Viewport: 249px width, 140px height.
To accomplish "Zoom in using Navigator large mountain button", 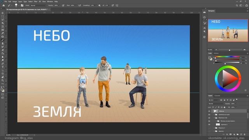I will pyautogui.click(x=244, y=50).
